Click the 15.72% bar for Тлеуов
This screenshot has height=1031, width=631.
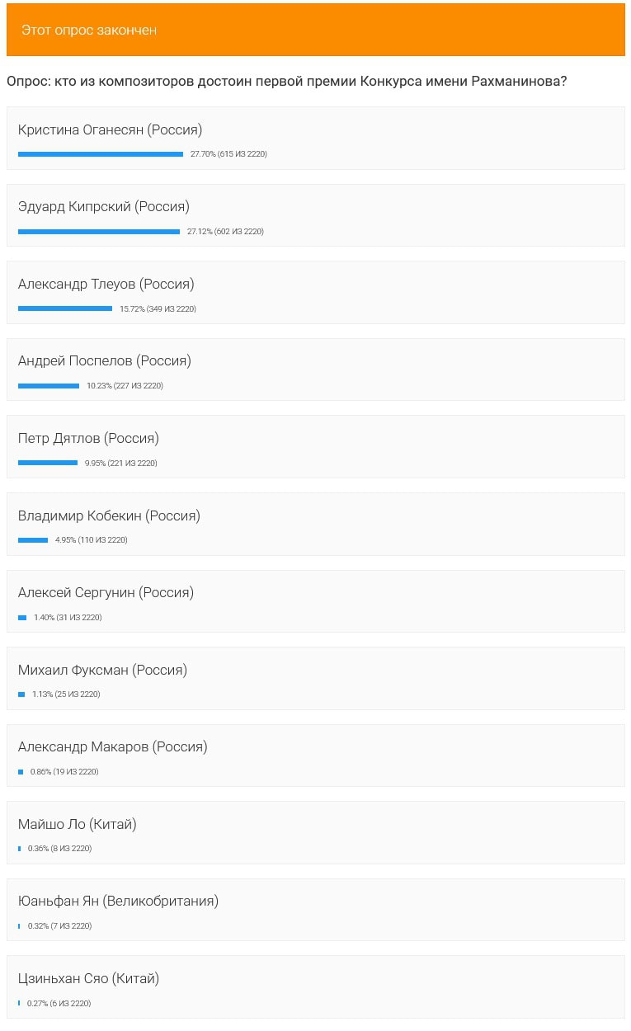[x=65, y=308]
